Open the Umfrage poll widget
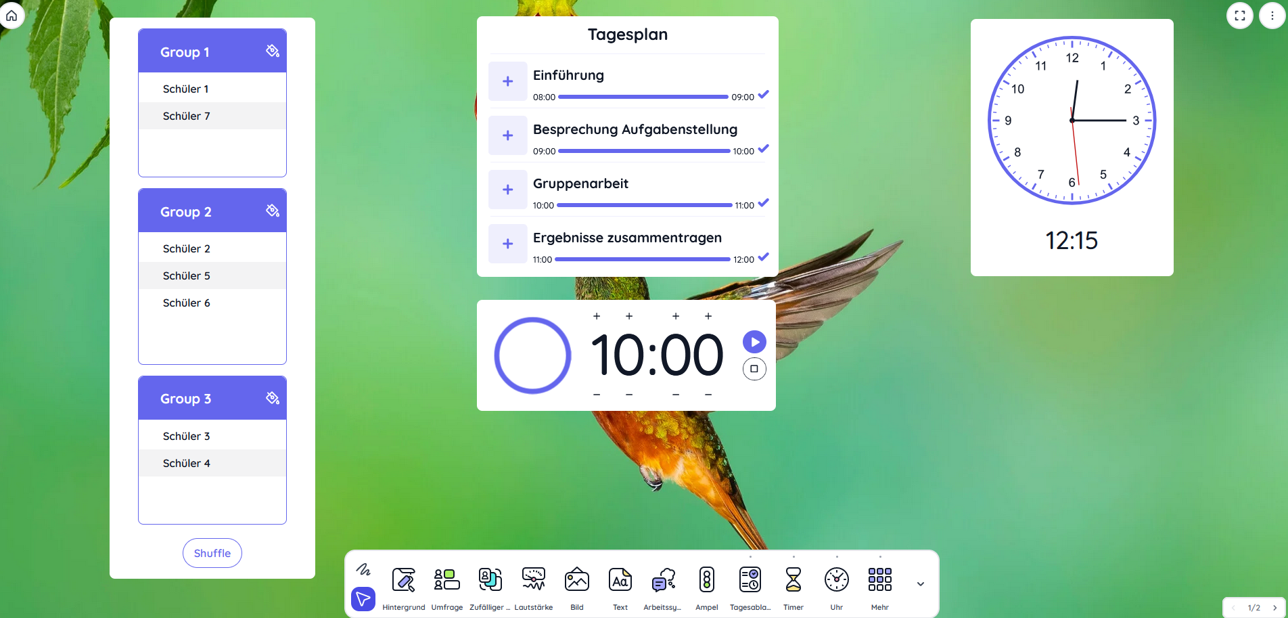The height and width of the screenshot is (618, 1288). pos(447,580)
